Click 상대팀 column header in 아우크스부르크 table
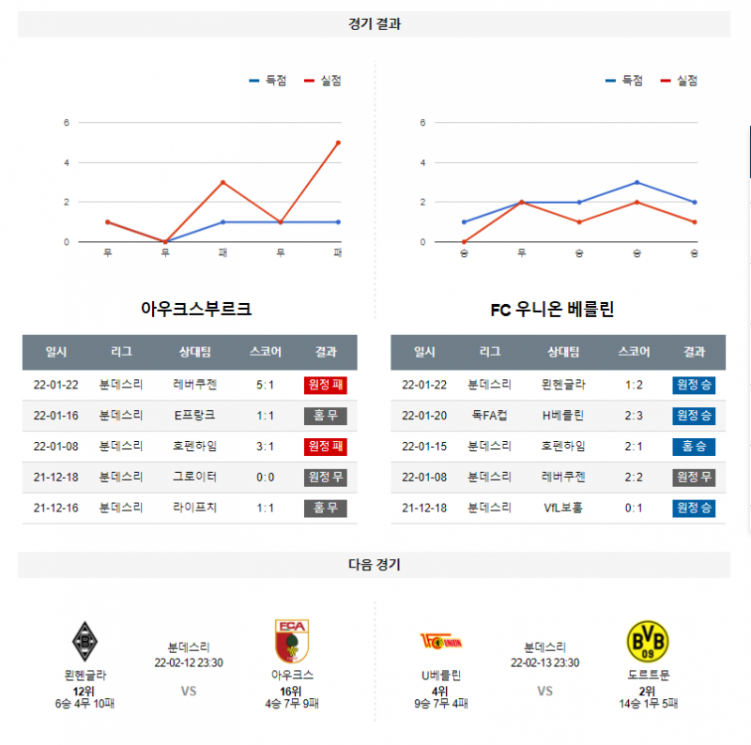The image size is (751, 745). coord(195,352)
